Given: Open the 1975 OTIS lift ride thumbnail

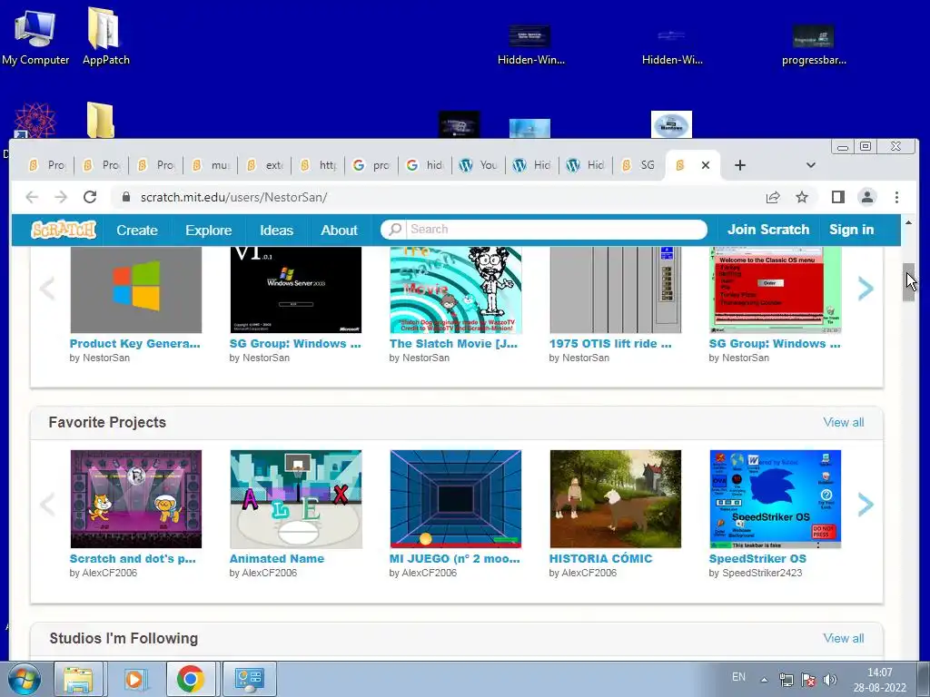Looking at the screenshot, I should (x=615, y=290).
